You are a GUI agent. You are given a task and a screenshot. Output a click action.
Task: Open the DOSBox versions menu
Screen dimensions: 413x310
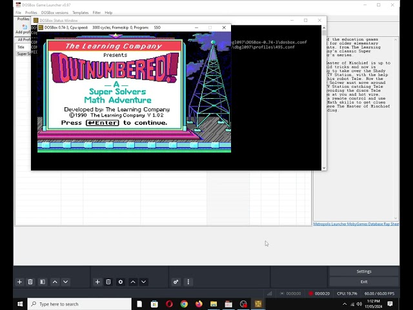coord(54,13)
